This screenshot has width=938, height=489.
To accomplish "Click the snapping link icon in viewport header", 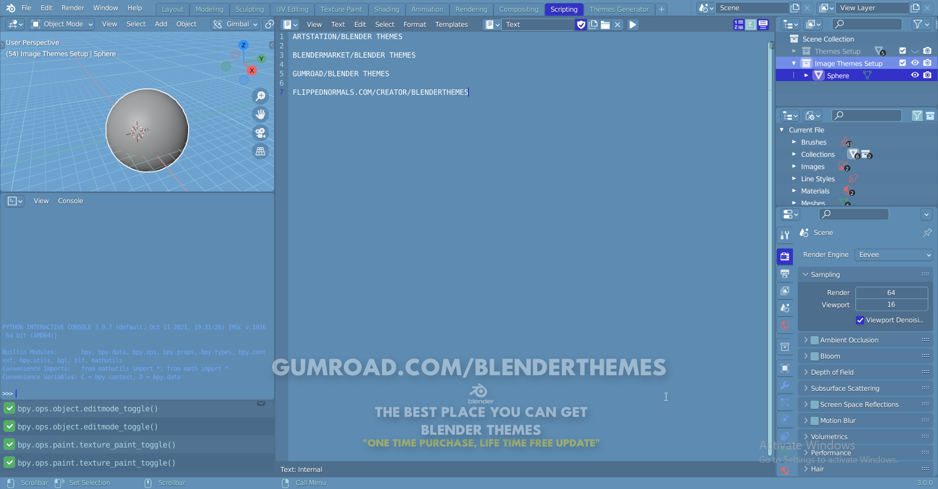I will click(x=269, y=24).
